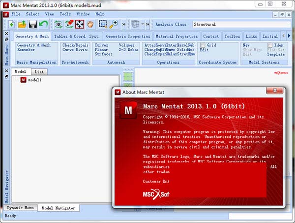Enable the Grid checkbox
Image resolution: width=295 pixels, height=223 pixels.
pos(203,45)
